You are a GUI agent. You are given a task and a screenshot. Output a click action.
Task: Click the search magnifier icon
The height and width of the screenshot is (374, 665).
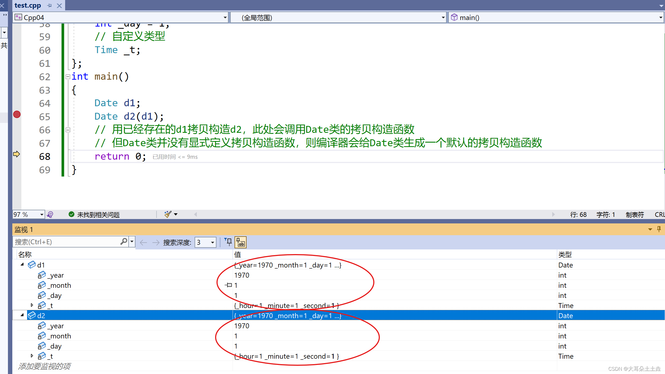coord(124,241)
